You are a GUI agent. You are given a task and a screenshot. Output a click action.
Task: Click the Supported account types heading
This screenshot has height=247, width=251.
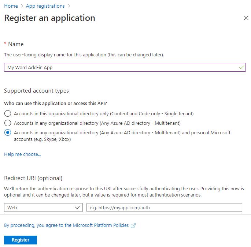[36, 90]
